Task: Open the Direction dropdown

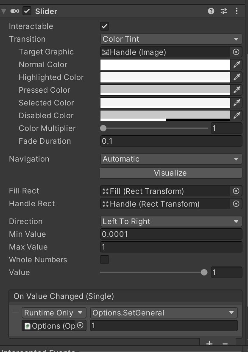Action: (x=171, y=221)
